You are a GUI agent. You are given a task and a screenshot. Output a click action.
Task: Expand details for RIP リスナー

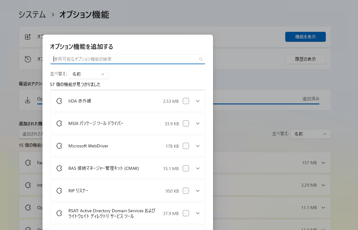coord(198,191)
